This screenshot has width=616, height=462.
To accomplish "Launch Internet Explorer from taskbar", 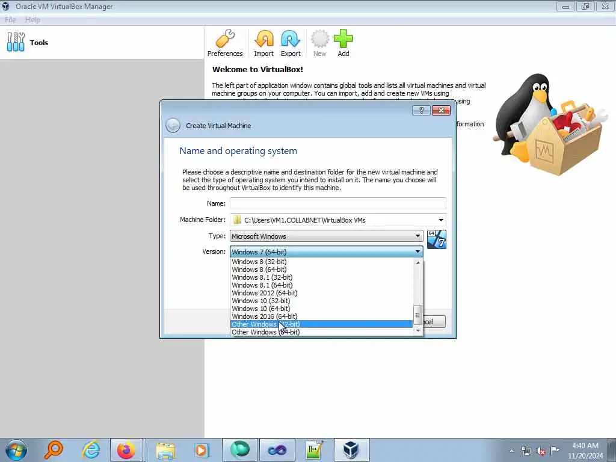I will 91,450.
